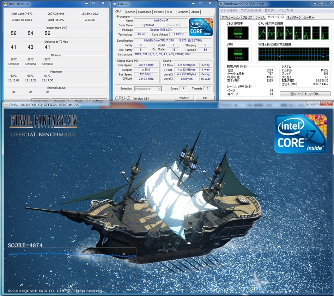Click the QPI Link value 2410.1 MHz
334x296 pixels.
click(146, 79)
